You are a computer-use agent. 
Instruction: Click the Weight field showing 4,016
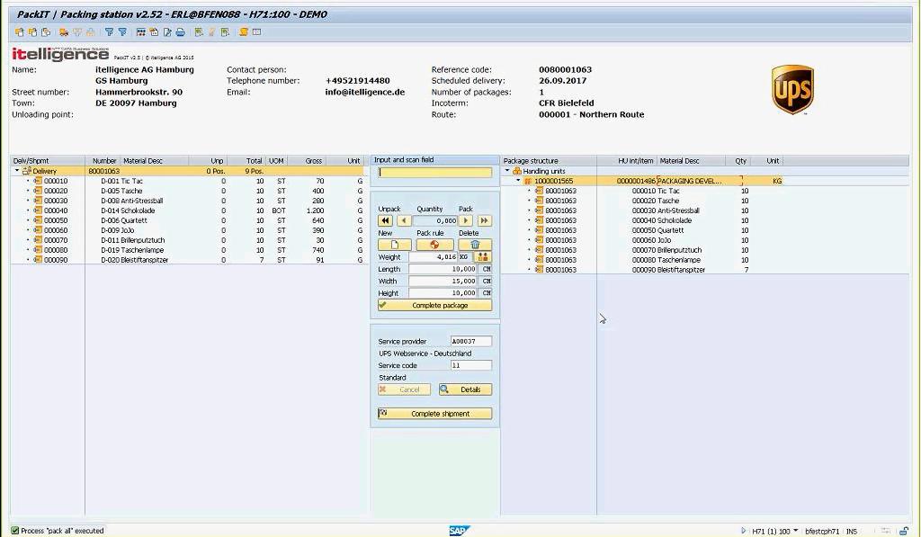(434, 256)
